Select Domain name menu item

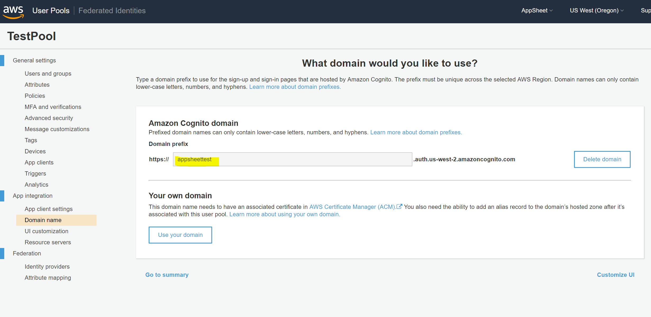point(56,220)
